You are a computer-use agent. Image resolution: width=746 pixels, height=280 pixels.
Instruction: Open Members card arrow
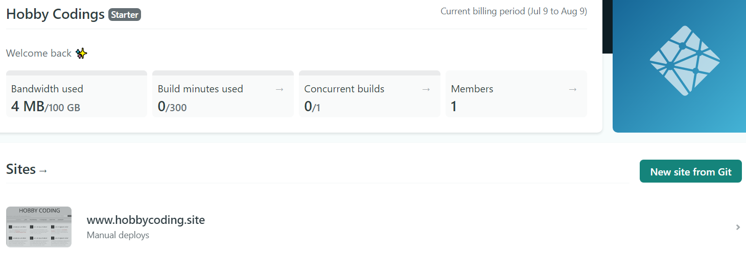[573, 89]
